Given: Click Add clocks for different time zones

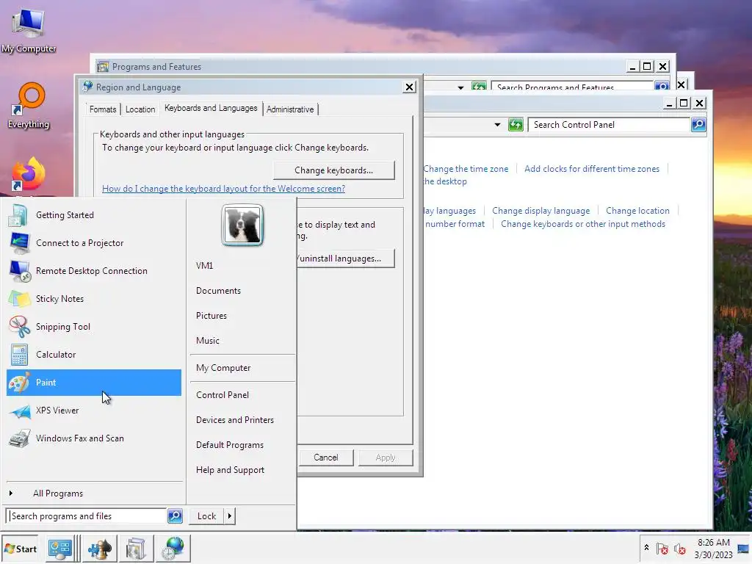Looking at the screenshot, I should click(592, 169).
